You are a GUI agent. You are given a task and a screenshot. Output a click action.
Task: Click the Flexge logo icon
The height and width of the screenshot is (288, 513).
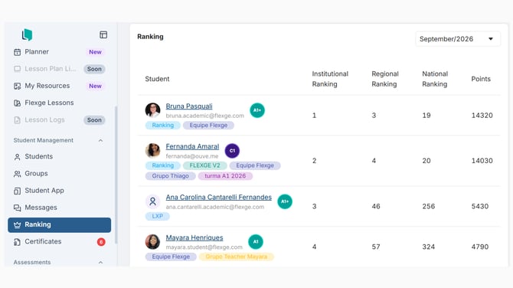[27, 34]
